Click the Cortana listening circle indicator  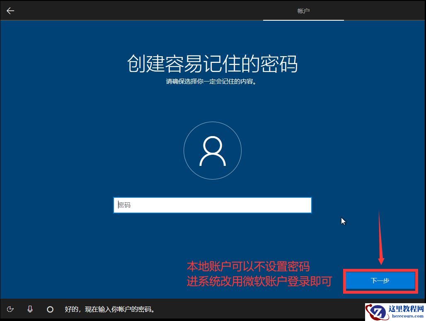click(50, 309)
